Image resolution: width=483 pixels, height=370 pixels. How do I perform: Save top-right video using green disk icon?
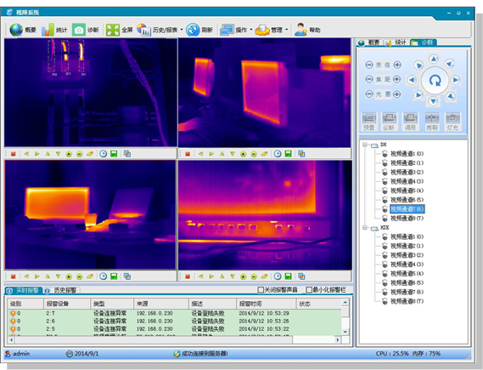[x=288, y=154]
